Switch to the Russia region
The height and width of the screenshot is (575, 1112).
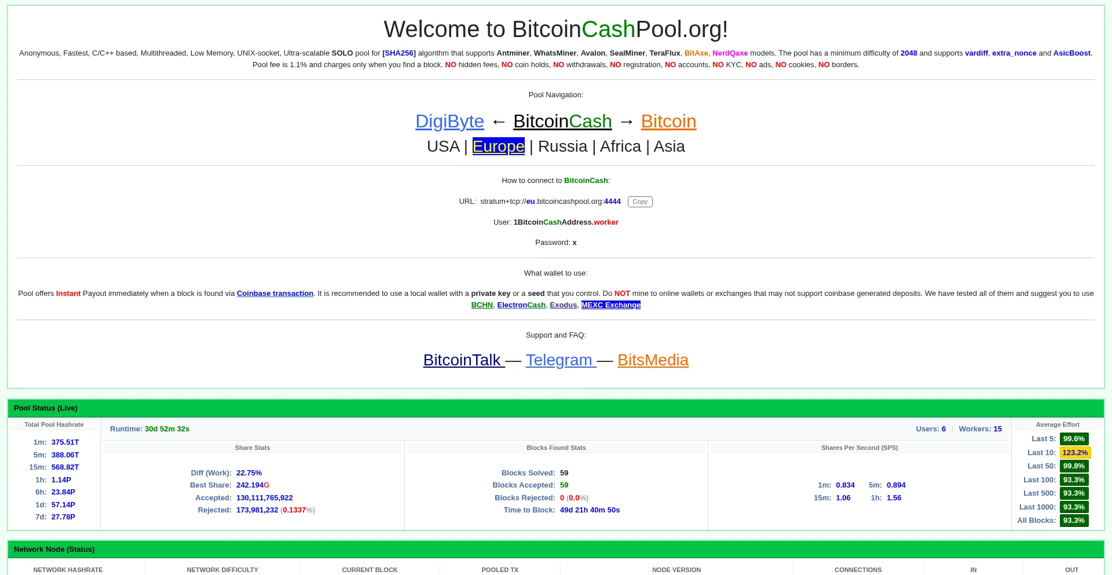[562, 147]
